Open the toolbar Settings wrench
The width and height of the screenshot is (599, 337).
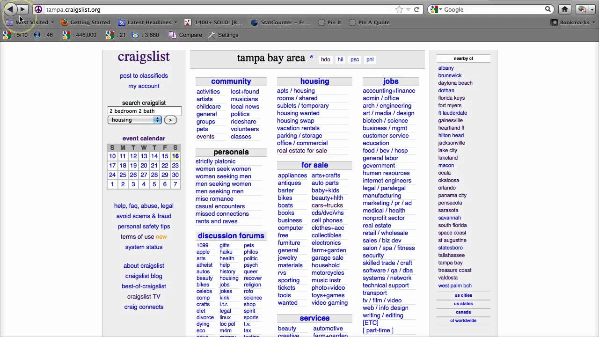point(223,35)
